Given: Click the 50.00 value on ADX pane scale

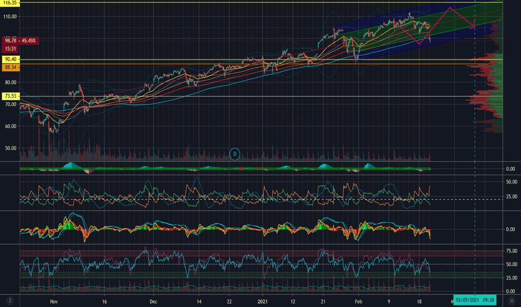Looking at the screenshot, I should tap(511, 182).
